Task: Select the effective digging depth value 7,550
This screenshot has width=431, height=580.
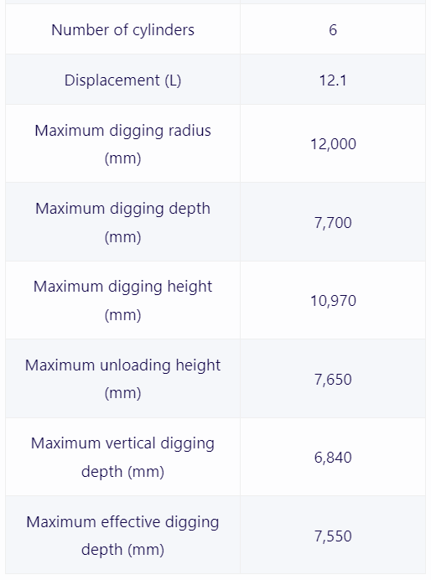Action: [333, 536]
